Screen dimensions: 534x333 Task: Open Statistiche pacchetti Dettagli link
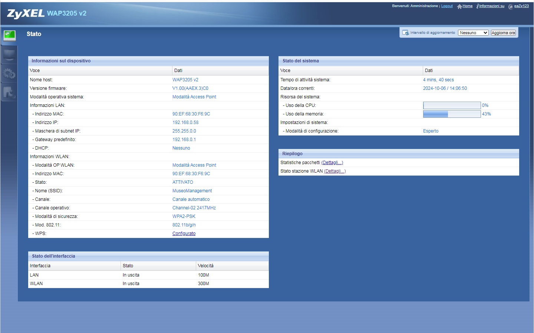(332, 163)
